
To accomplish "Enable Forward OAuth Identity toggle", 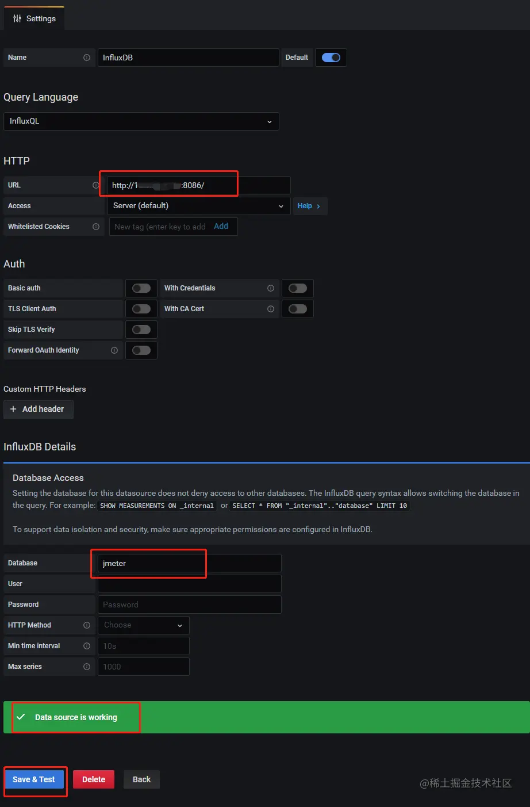I will (141, 350).
